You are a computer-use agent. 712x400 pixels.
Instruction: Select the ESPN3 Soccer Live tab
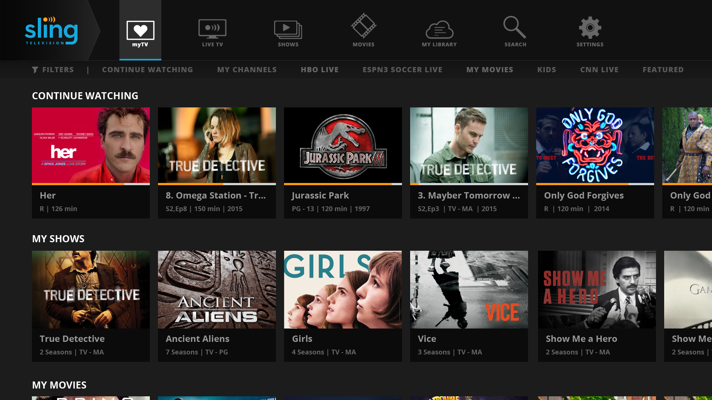(402, 70)
